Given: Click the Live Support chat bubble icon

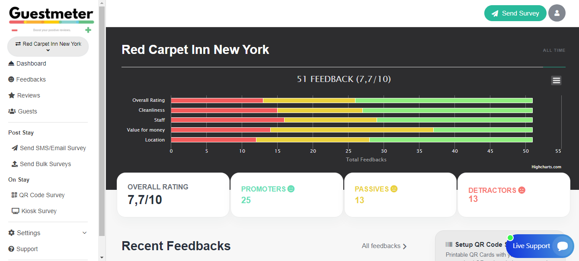Looking at the screenshot, I should [562, 246].
